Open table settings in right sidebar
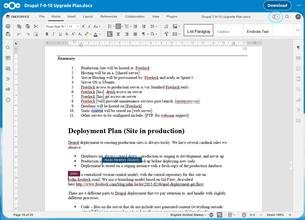This screenshot has width=305, height=220. tap(298, 58)
